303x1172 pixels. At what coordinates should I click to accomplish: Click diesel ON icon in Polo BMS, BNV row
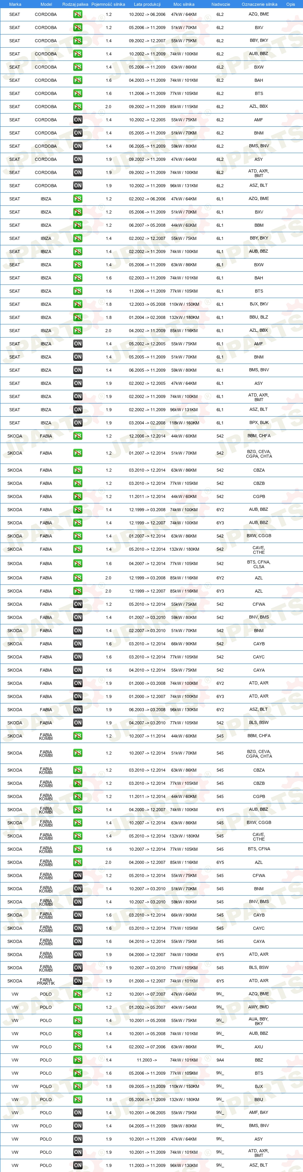pyautogui.click(x=78, y=1126)
